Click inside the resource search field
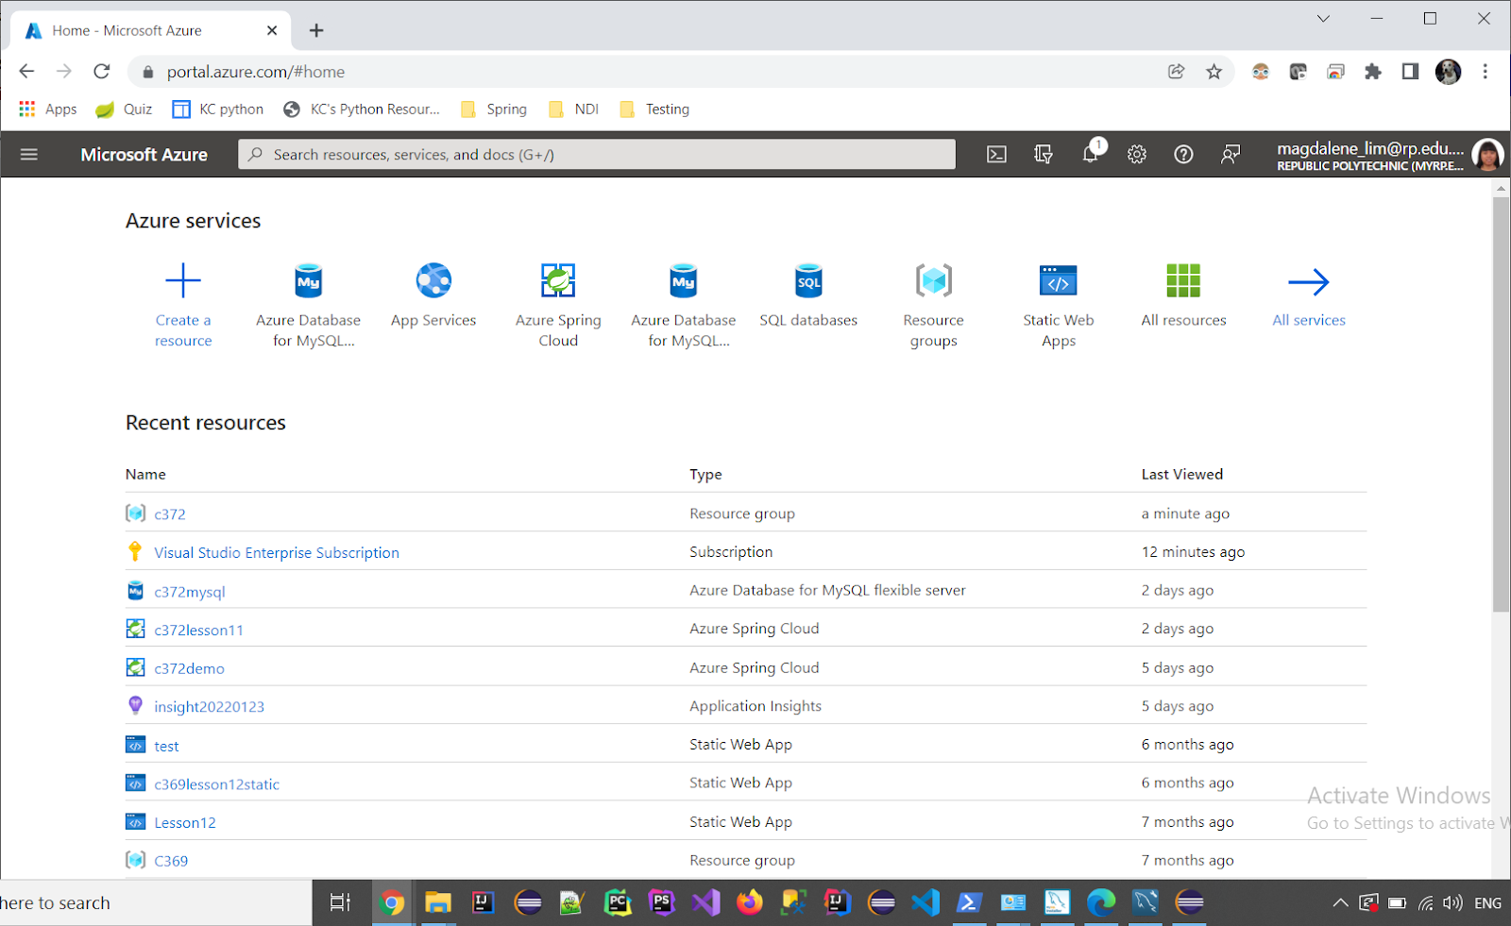This screenshot has height=926, width=1511. click(x=595, y=154)
